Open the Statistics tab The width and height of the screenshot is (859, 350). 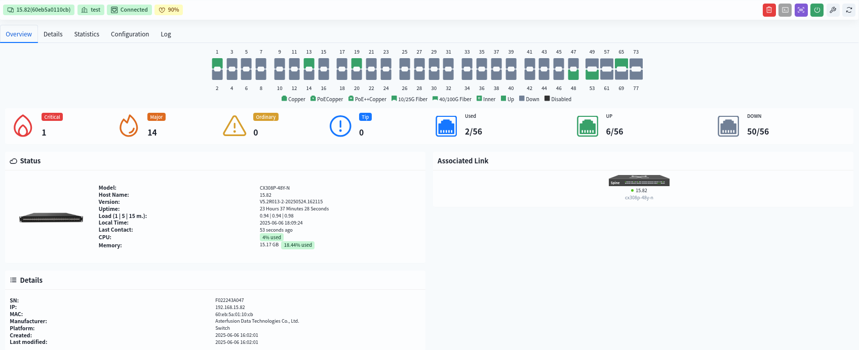tap(87, 34)
